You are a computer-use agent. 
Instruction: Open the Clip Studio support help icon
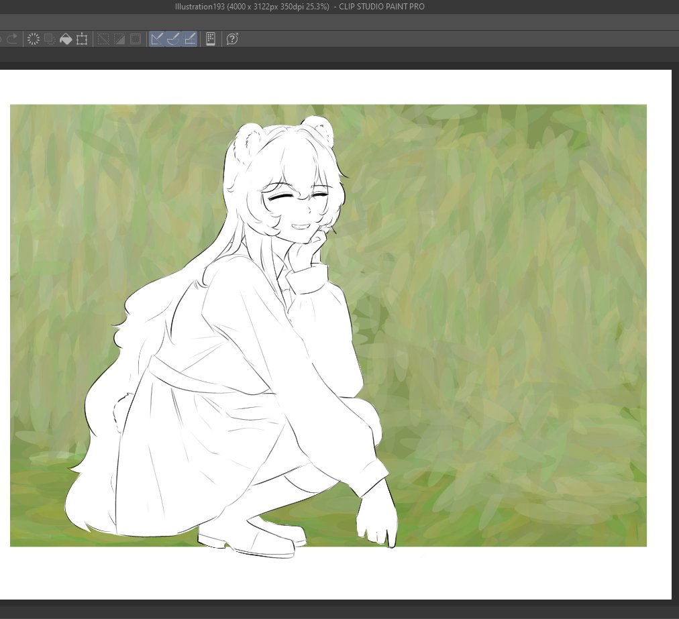coord(232,39)
